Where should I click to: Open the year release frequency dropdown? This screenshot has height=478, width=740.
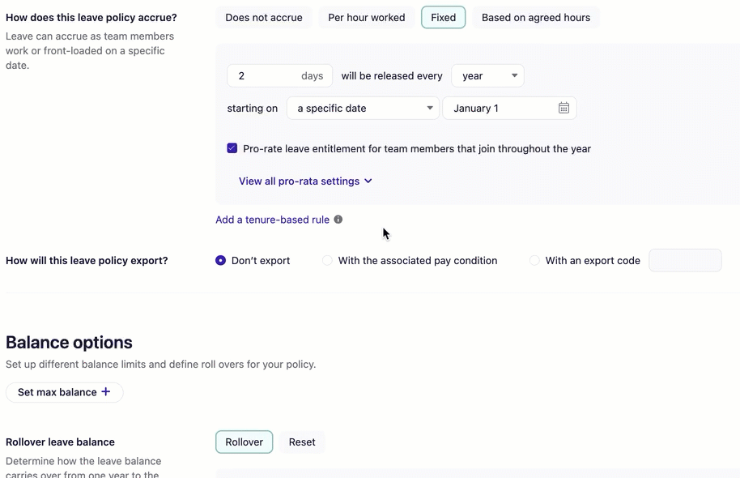(487, 76)
